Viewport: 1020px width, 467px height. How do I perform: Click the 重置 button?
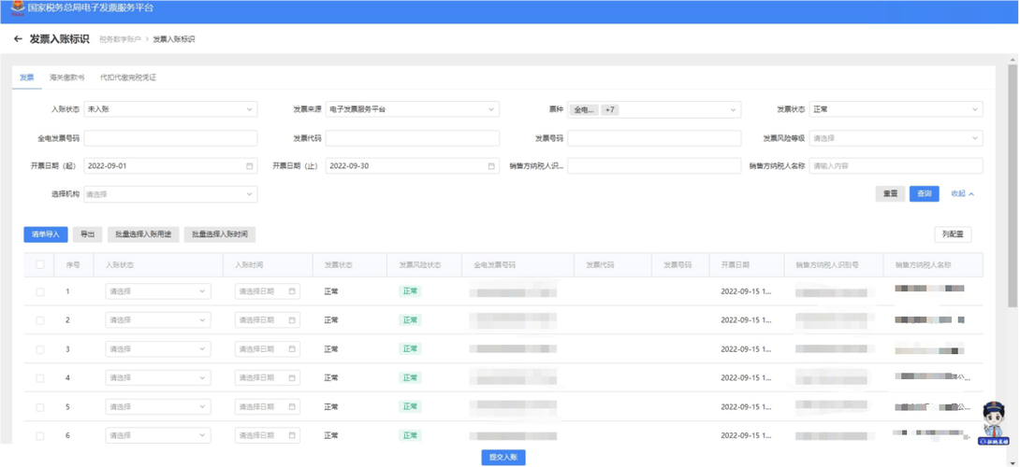(890, 193)
